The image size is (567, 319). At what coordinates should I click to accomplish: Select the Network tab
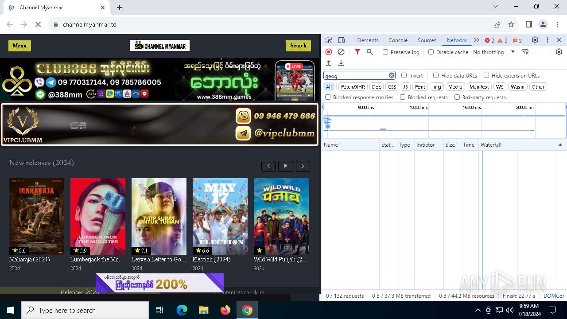[x=457, y=40]
